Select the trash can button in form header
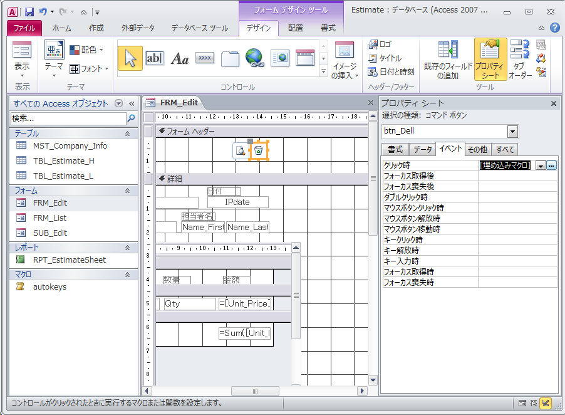The width and height of the screenshot is (565, 415). coord(258,150)
